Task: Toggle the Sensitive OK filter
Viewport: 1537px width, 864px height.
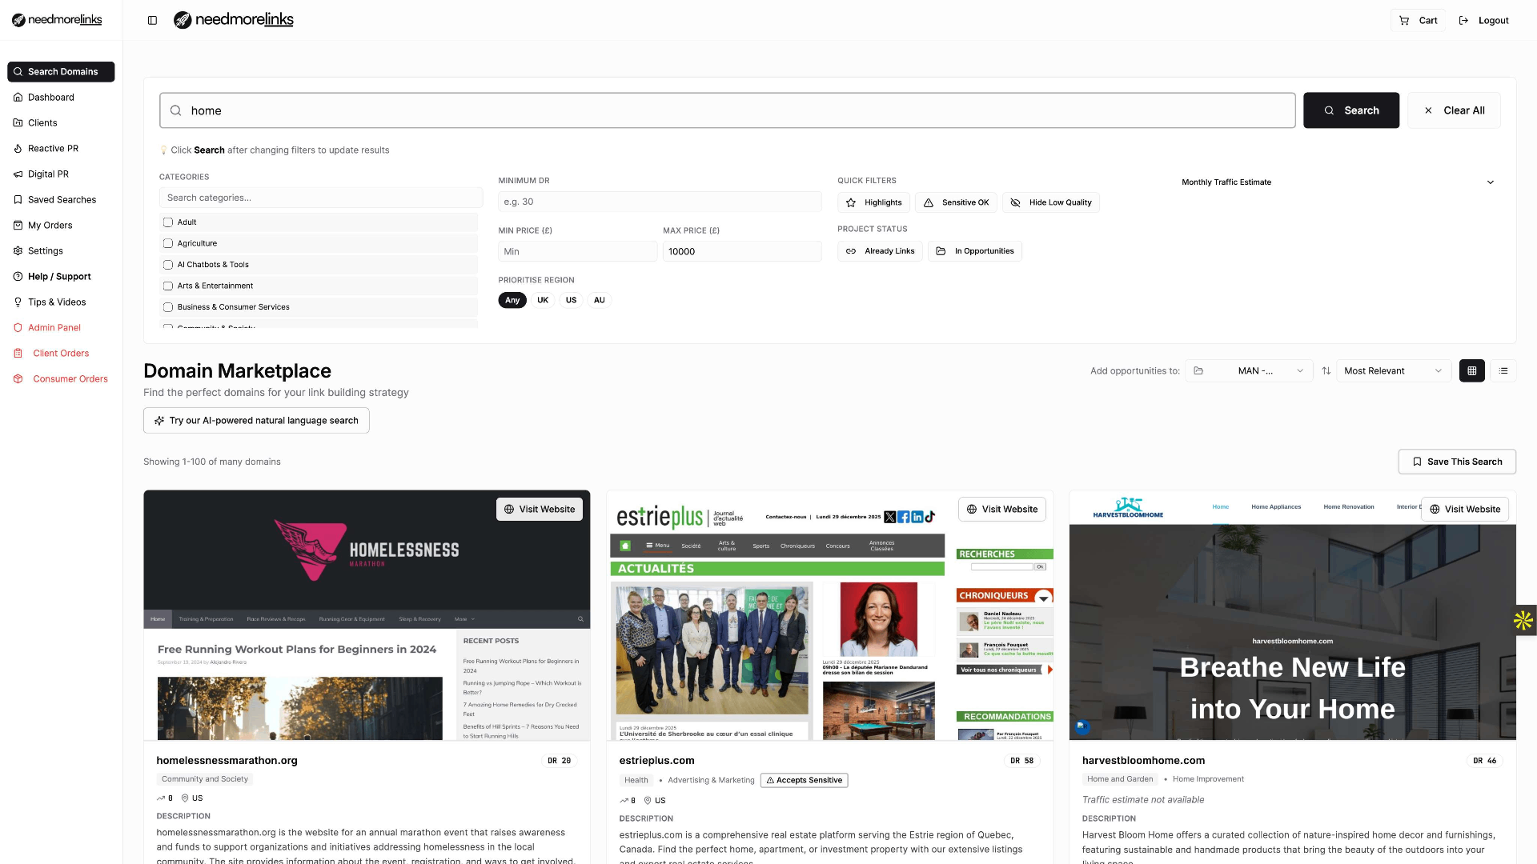Action: point(957,202)
